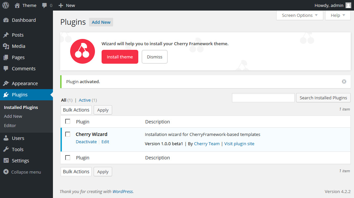Click the plus New icon in admin bar
354x198 pixels.
61,5
